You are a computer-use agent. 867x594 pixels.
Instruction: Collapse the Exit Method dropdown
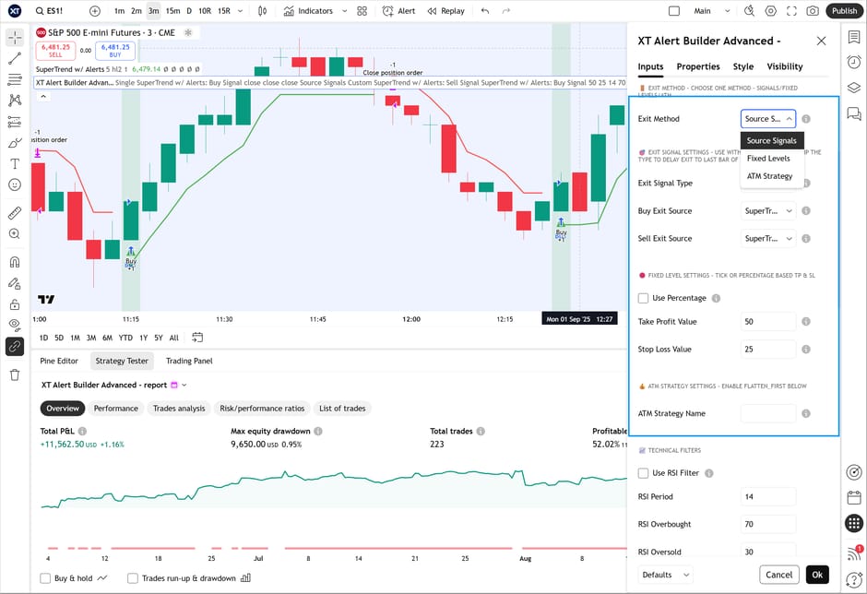(768, 119)
